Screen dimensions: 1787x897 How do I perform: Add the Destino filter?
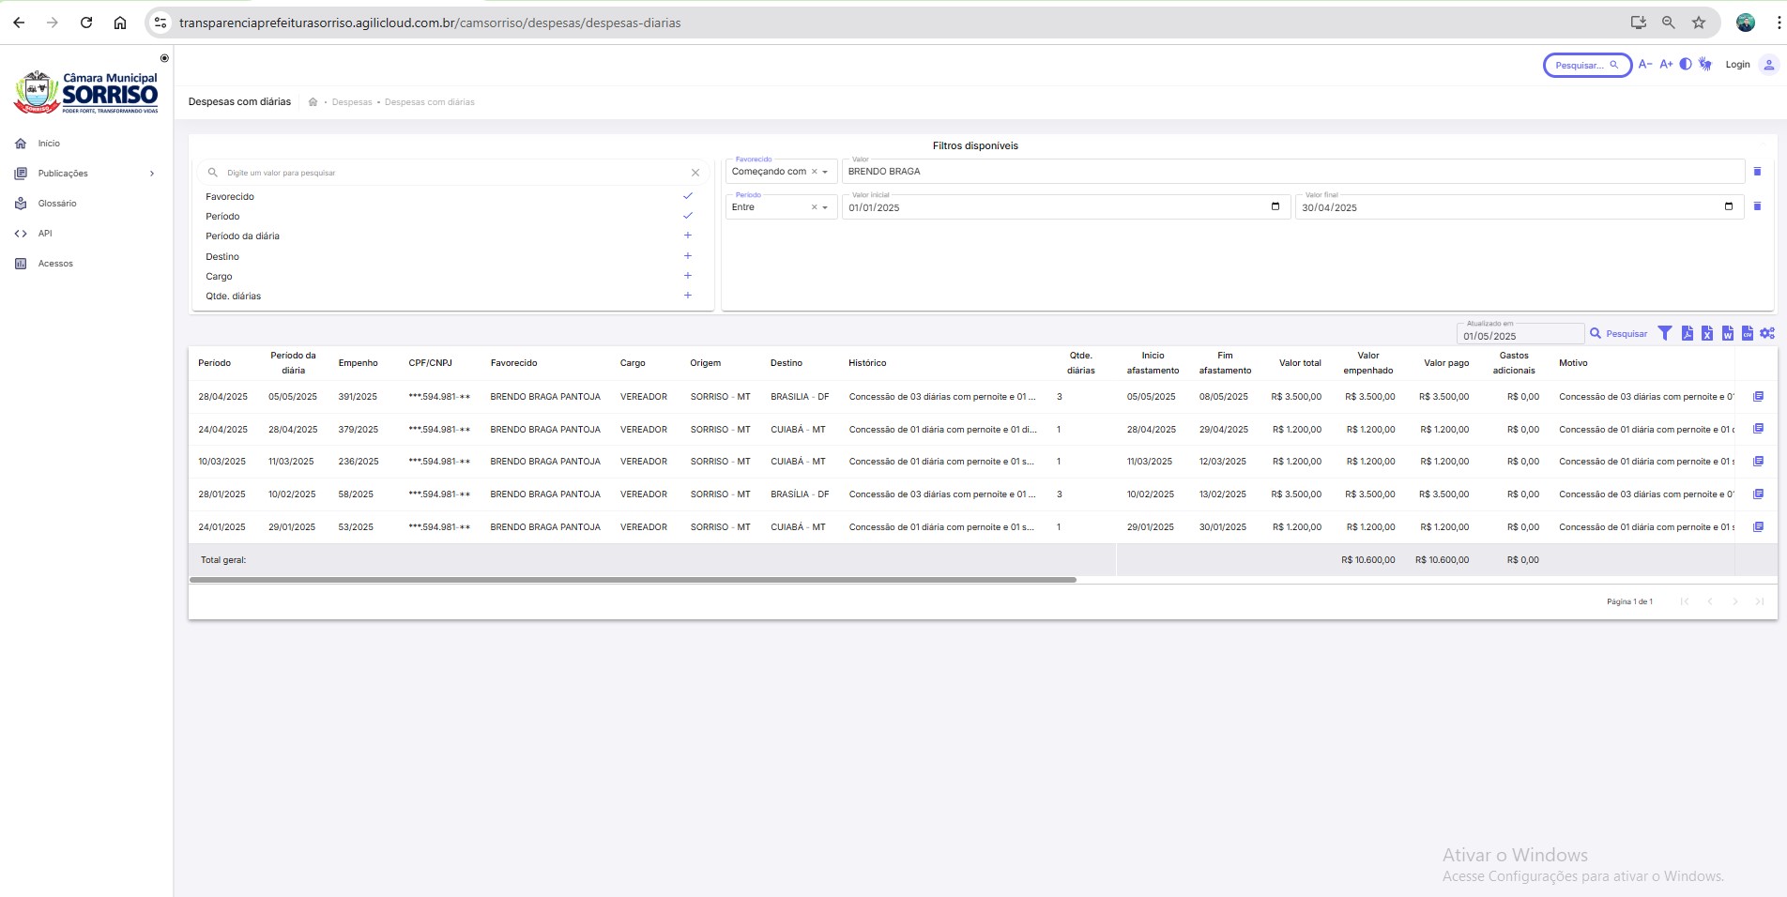687,256
